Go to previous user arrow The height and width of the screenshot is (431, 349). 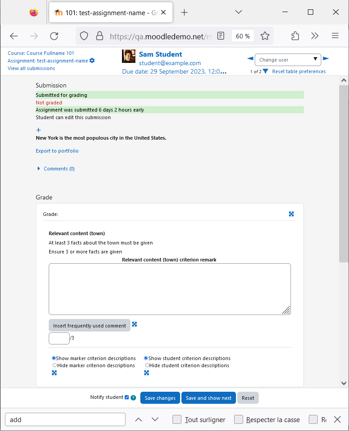pos(250,58)
